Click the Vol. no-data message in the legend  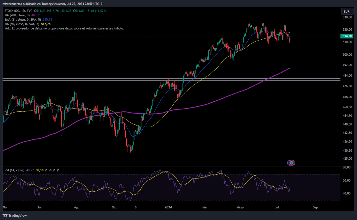tap(64, 28)
